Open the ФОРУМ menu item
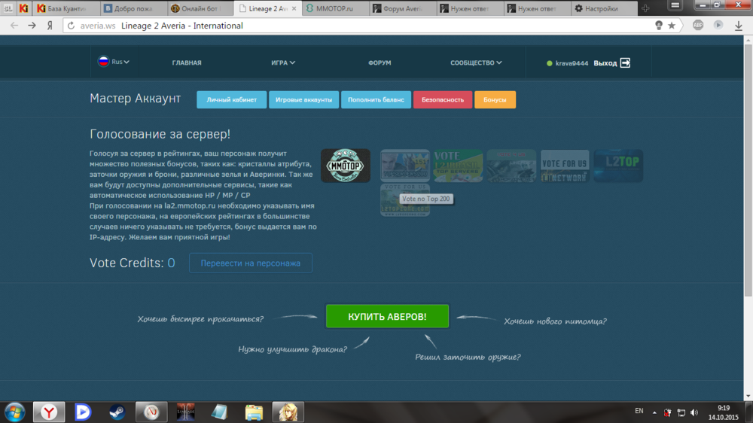Viewport: 753px width, 423px height. pyautogui.click(x=380, y=63)
